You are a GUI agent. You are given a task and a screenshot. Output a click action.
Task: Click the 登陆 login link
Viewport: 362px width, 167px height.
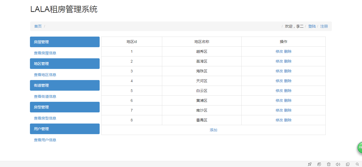[x=312, y=26]
